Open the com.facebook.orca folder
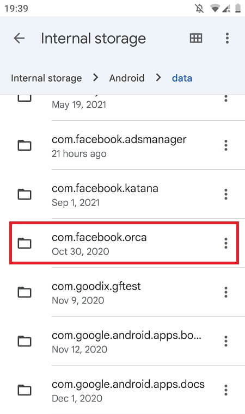The image size is (245, 414). [124, 243]
